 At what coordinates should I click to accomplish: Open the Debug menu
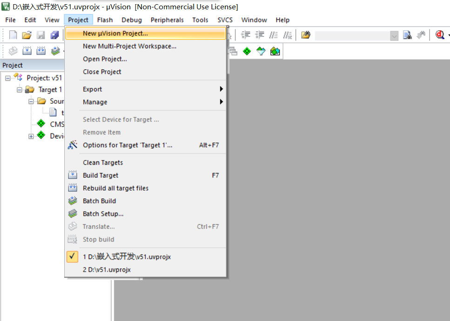[x=131, y=20]
